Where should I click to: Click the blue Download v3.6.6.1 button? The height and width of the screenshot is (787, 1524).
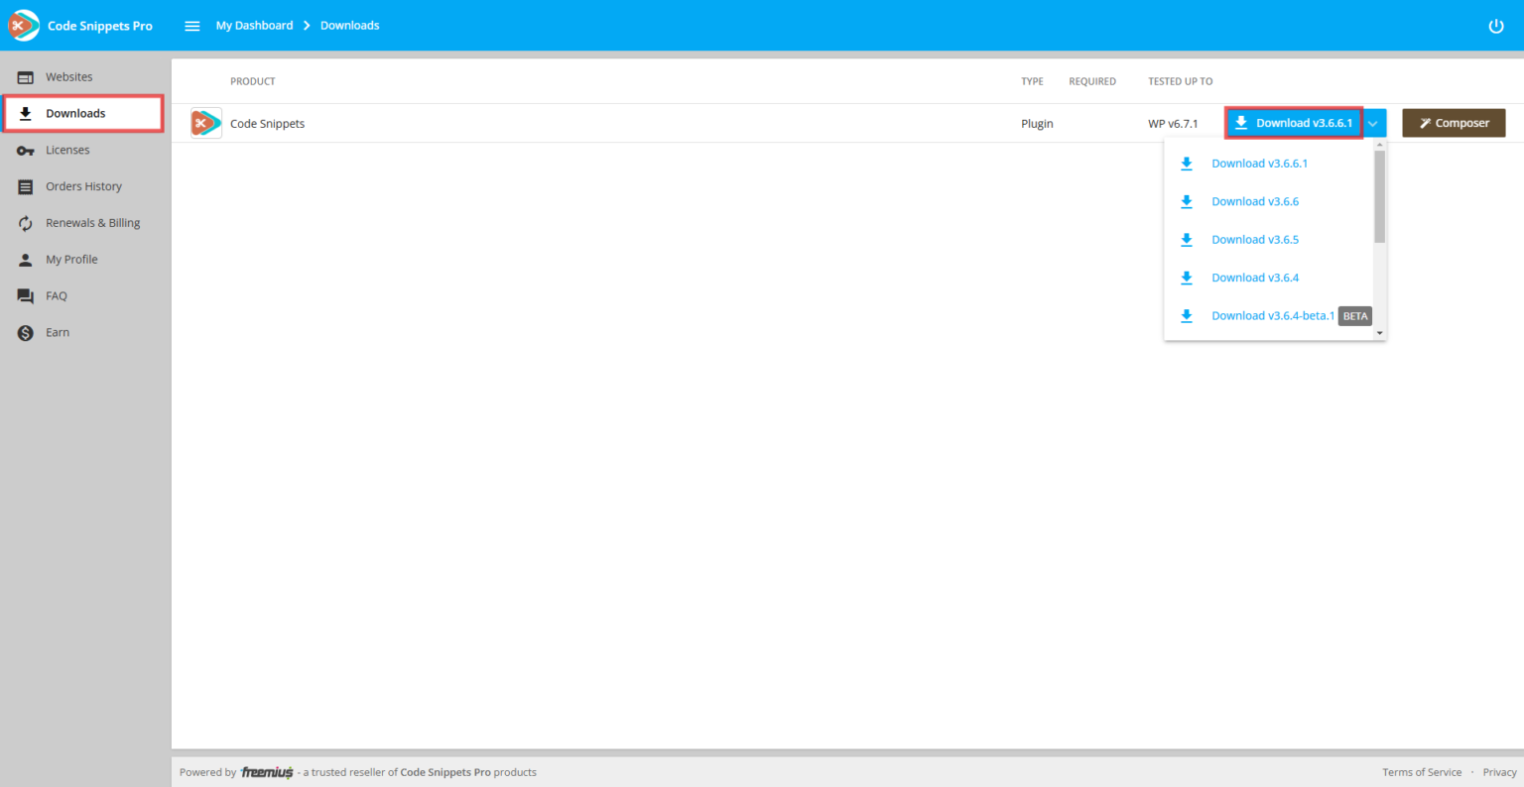click(1294, 123)
